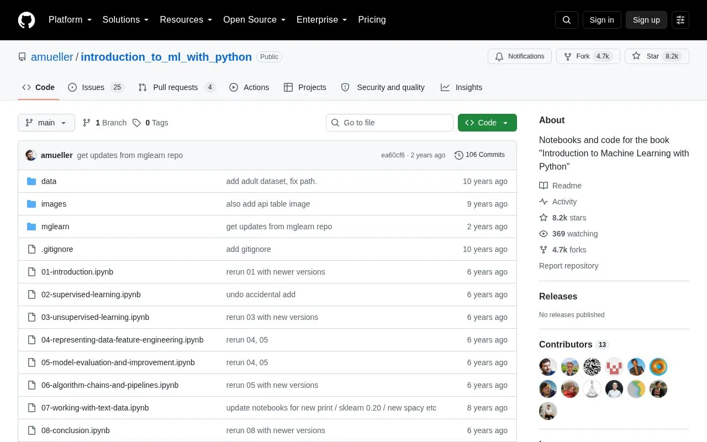The image size is (707, 442).
Task: View the 0 Tags list
Action: [x=150, y=123]
